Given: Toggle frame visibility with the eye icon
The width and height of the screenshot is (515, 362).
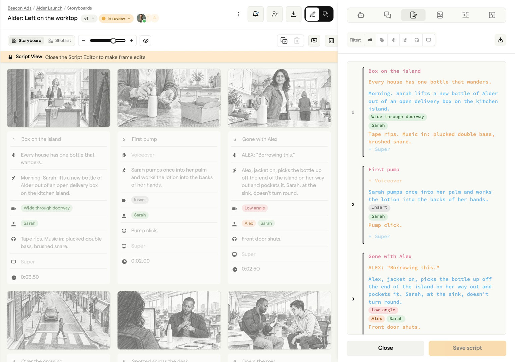Looking at the screenshot, I should click(146, 41).
